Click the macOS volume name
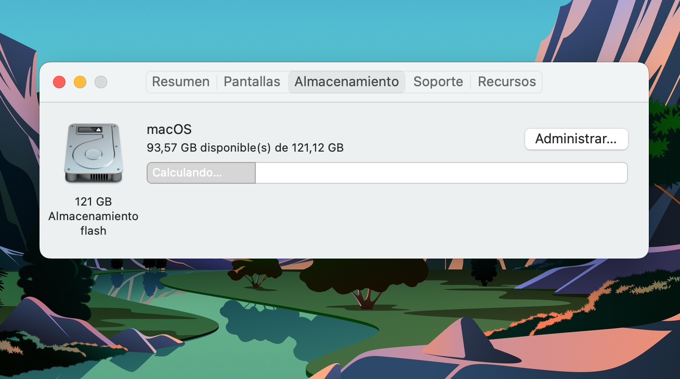The height and width of the screenshot is (379, 680). (169, 130)
